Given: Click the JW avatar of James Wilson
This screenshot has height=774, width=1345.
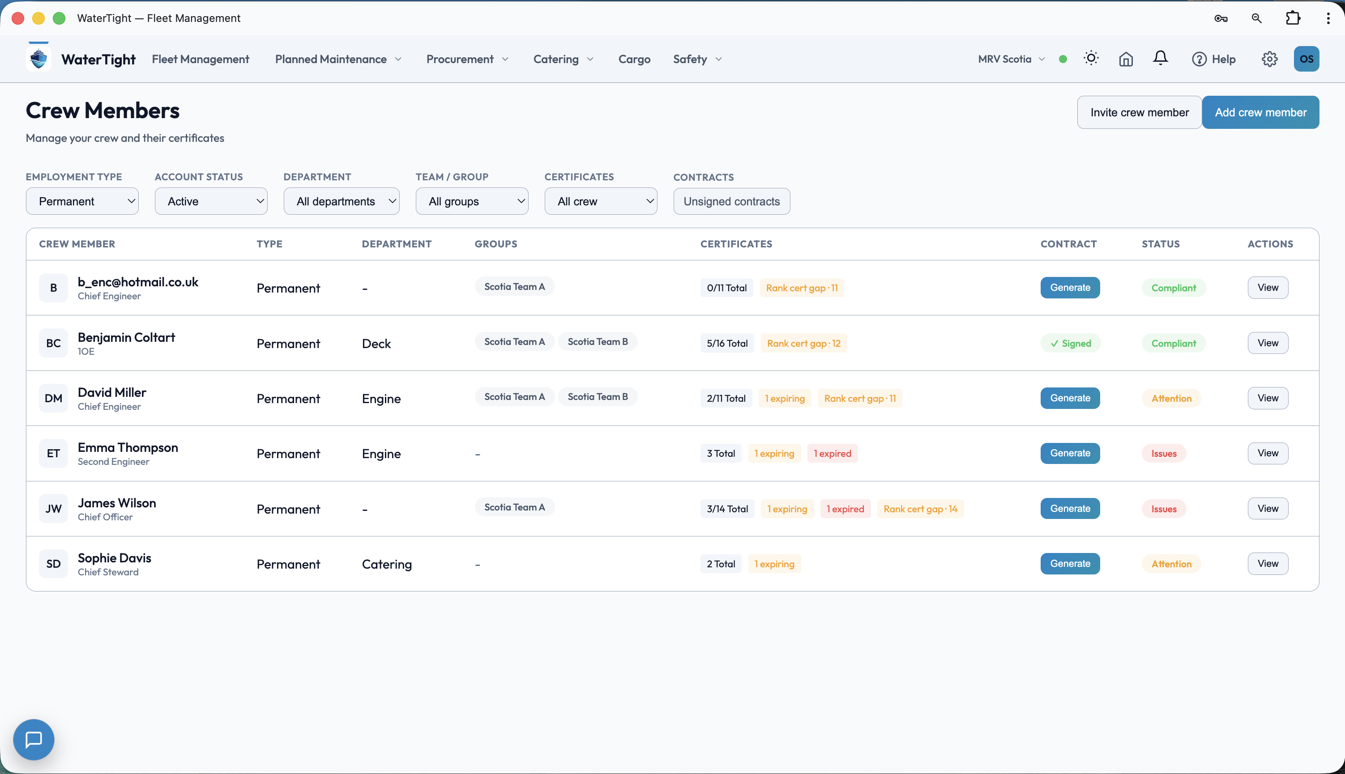Looking at the screenshot, I should [53, 509].
